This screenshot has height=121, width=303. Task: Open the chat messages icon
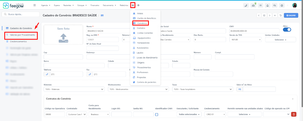[275, 6]
